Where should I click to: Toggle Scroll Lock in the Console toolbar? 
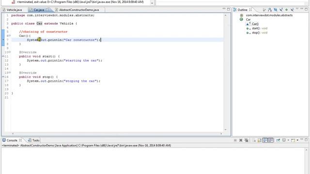coord(260,140)
